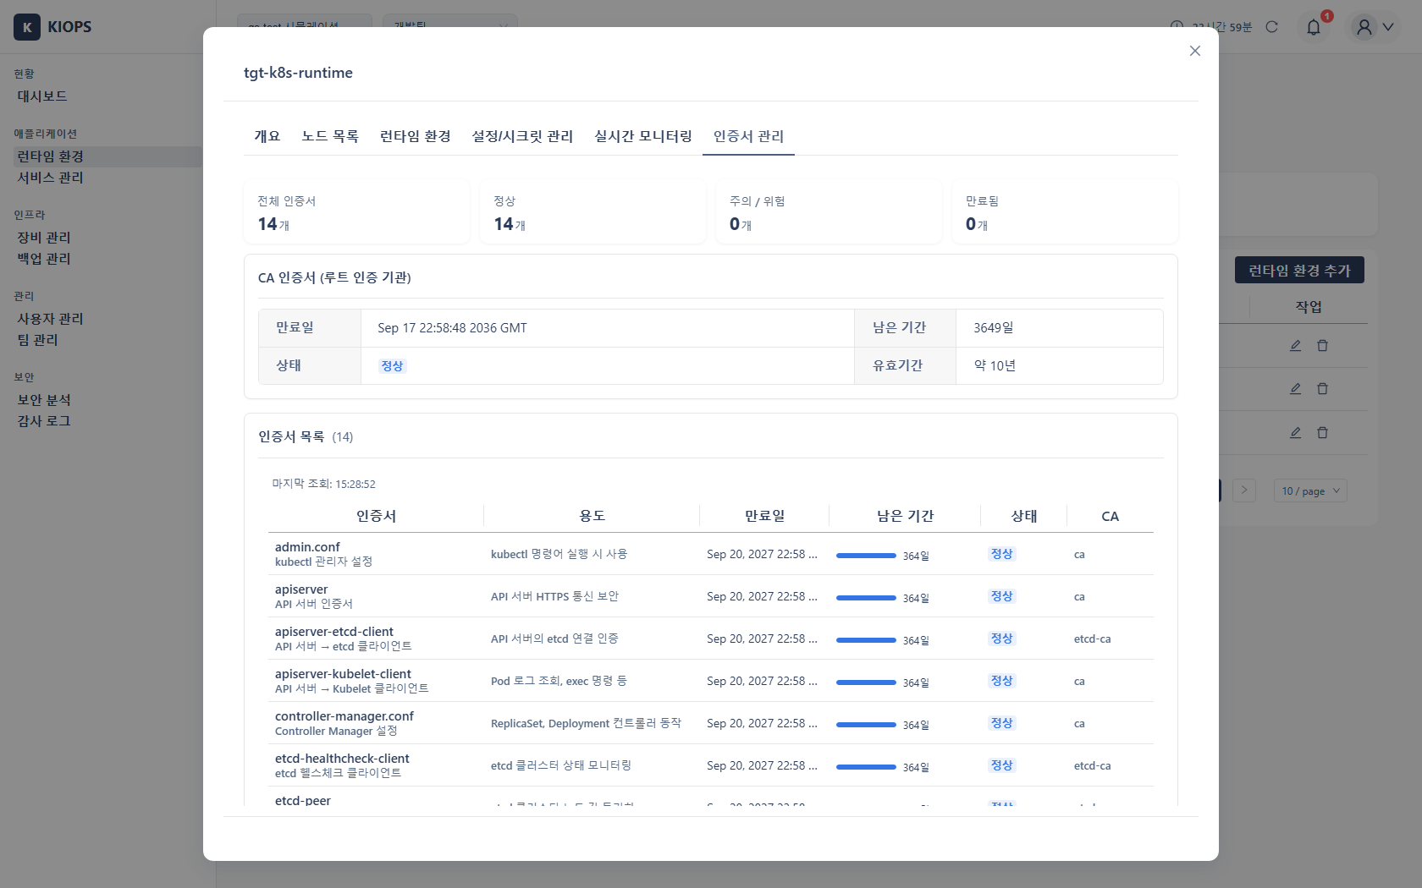Click the 만료됨 0개 summary card
The width and height of the screenshot is (1422, 888).
pos(1065,211)
